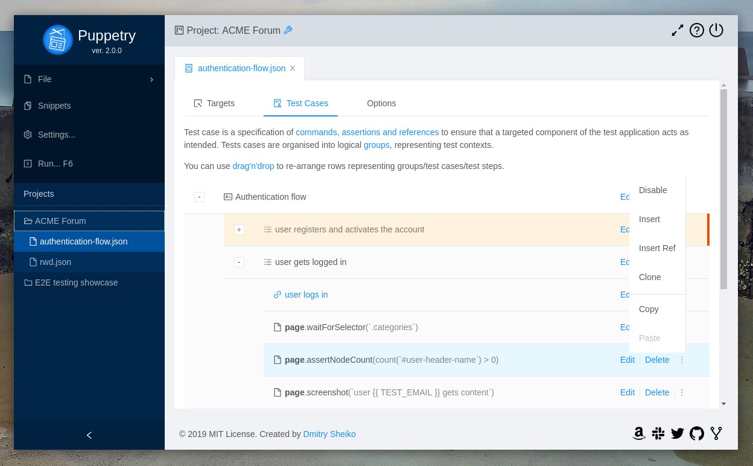Image resolution: width=753 pixels, height=466 pixels.
Task: Collapse the sidebar with left chevron
Action: coord(89,435)
